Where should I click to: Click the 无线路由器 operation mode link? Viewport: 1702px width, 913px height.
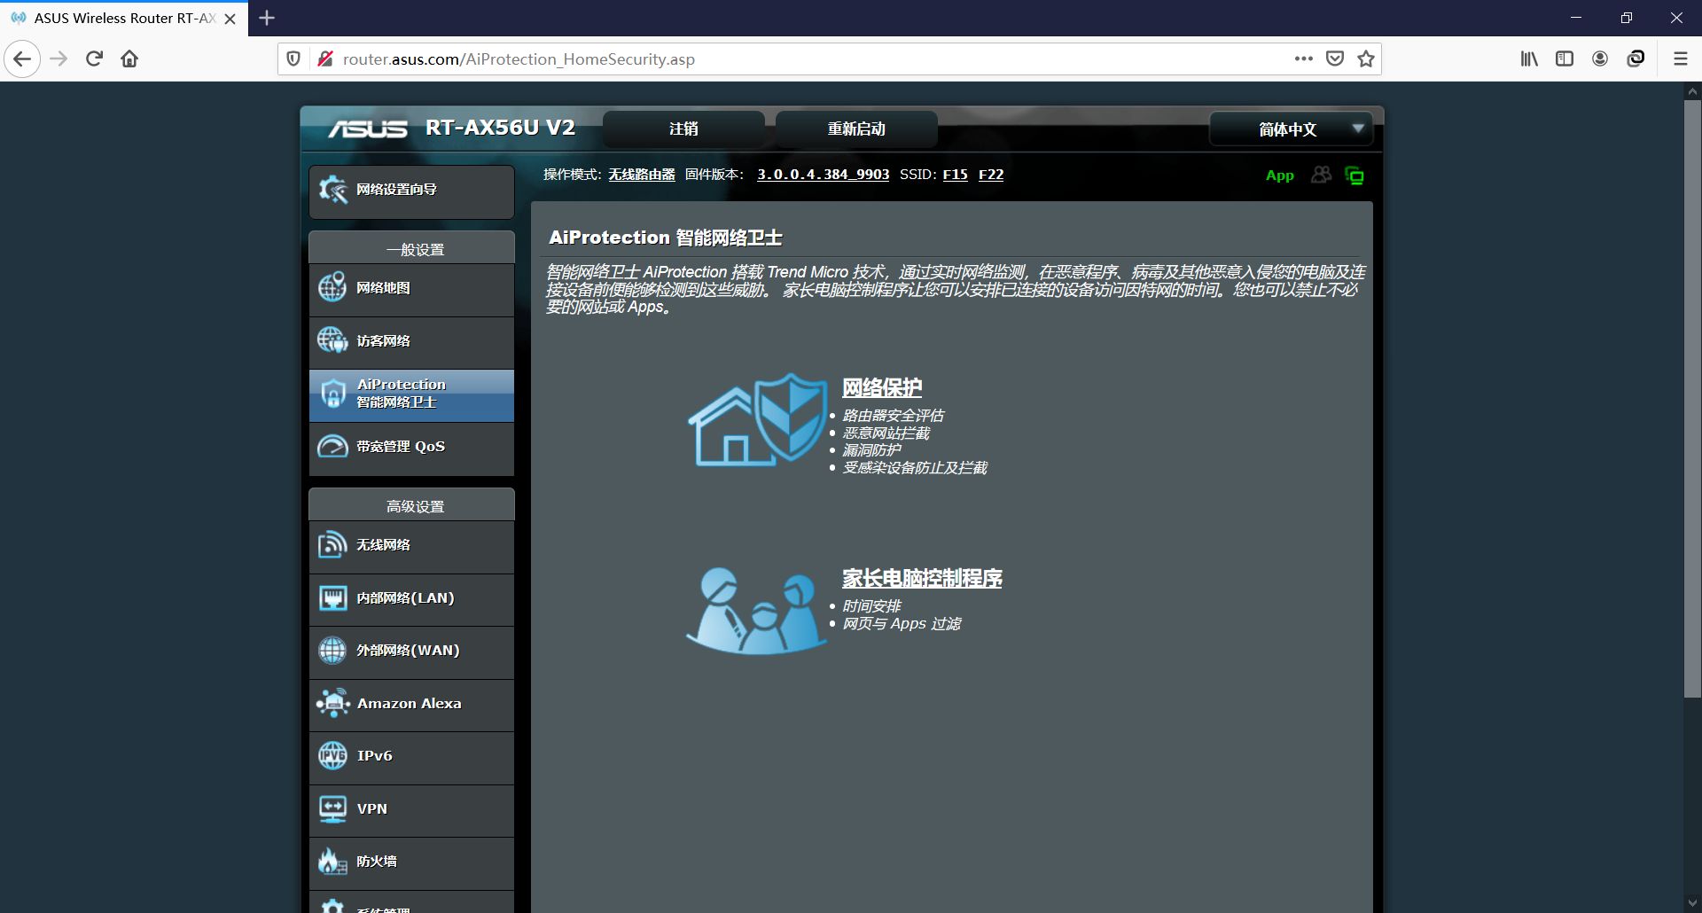[x=642, y=175]
